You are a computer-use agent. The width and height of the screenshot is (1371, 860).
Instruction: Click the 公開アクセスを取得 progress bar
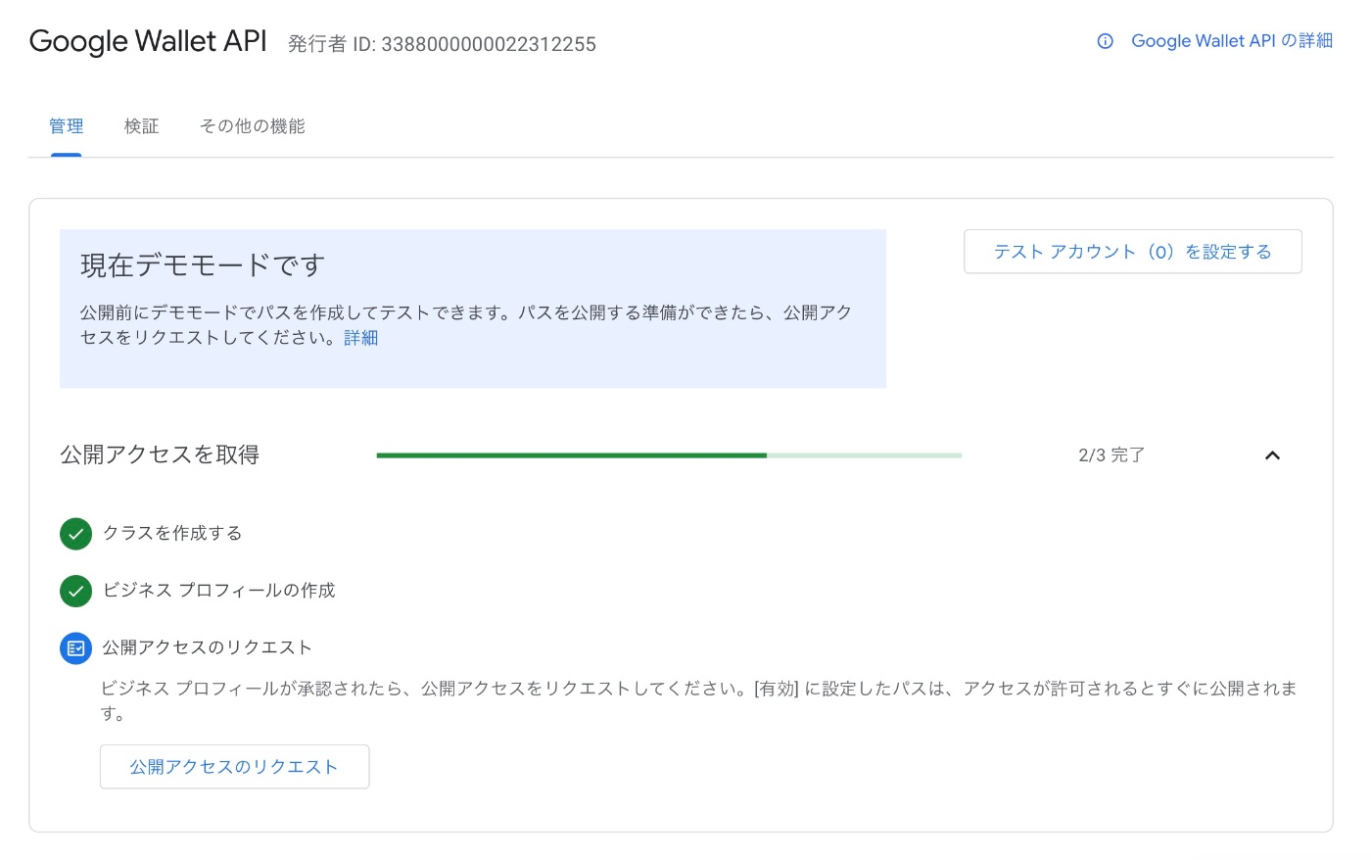click(x=669, y=455)
